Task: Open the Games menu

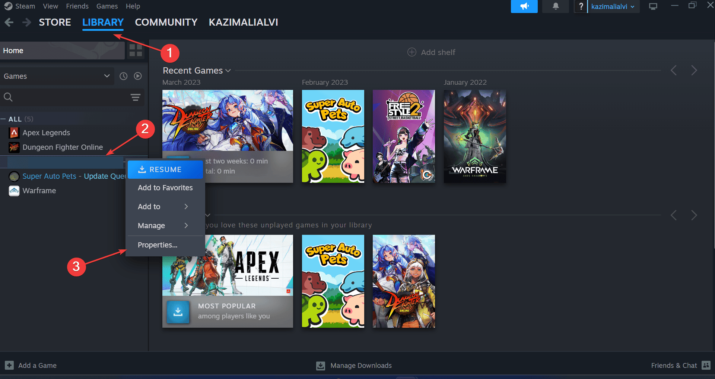Action: click(107, 6)
